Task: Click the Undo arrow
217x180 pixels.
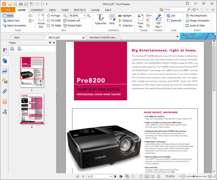Action: point(37,4)
